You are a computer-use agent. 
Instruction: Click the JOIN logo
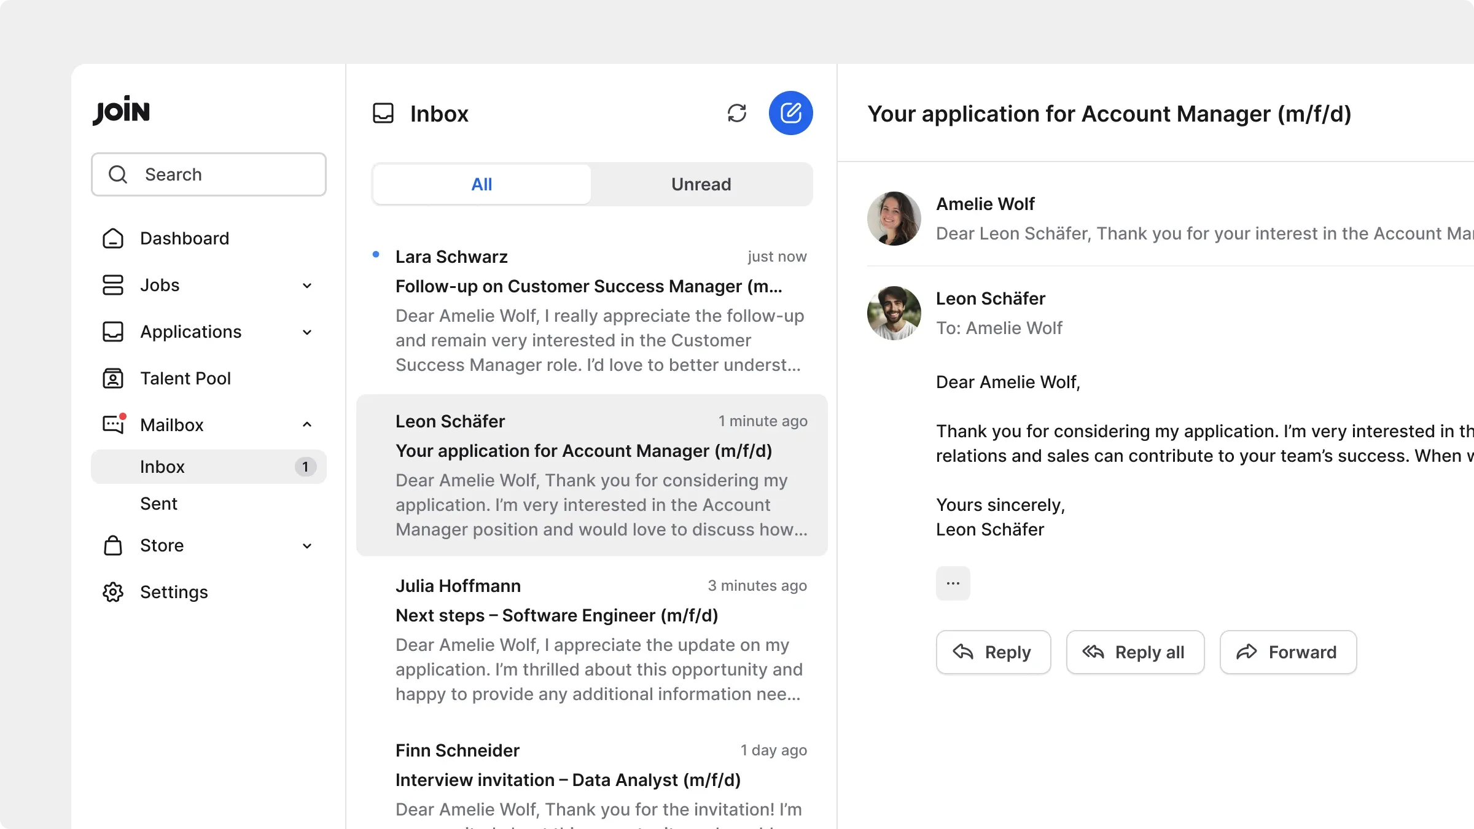121,111
